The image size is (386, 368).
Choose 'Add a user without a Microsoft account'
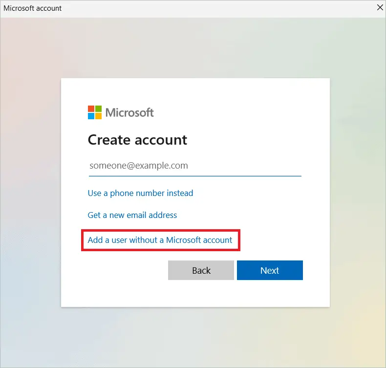(x=160, y=240)
